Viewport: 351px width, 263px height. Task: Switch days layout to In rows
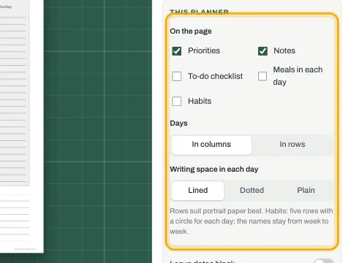pyautogui.click(x=292, y=145)
